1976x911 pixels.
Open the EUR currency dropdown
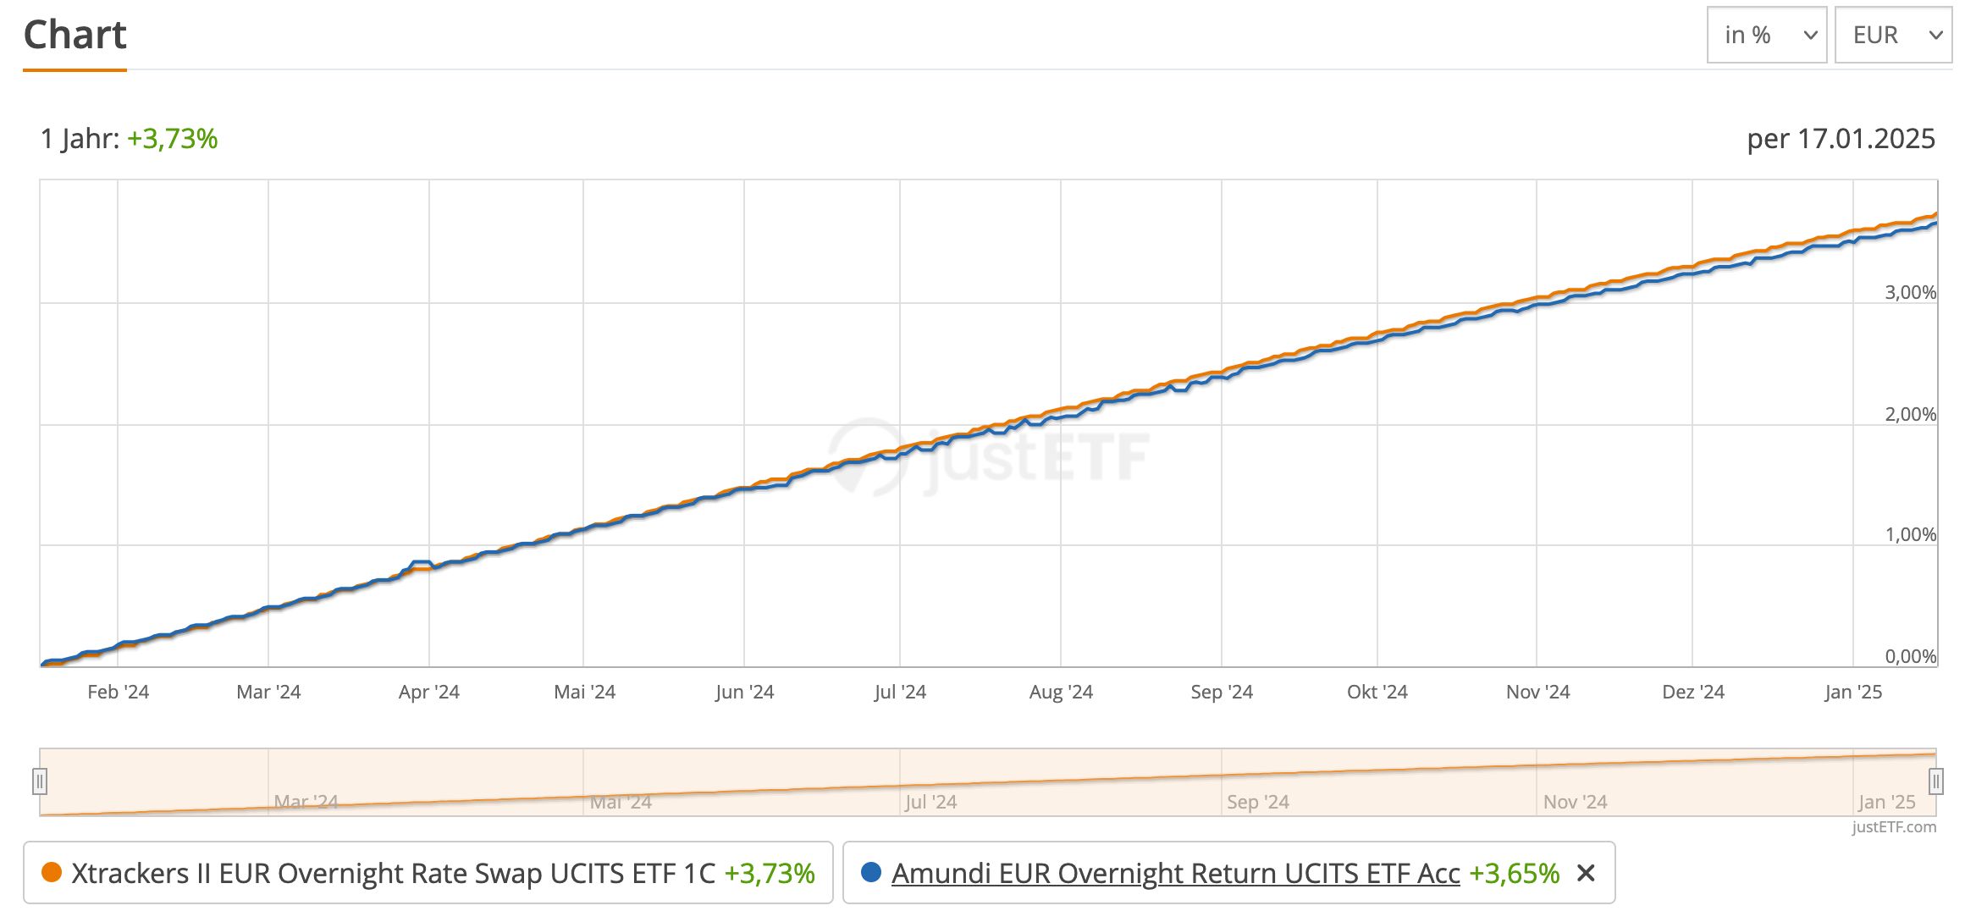(1893, 35)
